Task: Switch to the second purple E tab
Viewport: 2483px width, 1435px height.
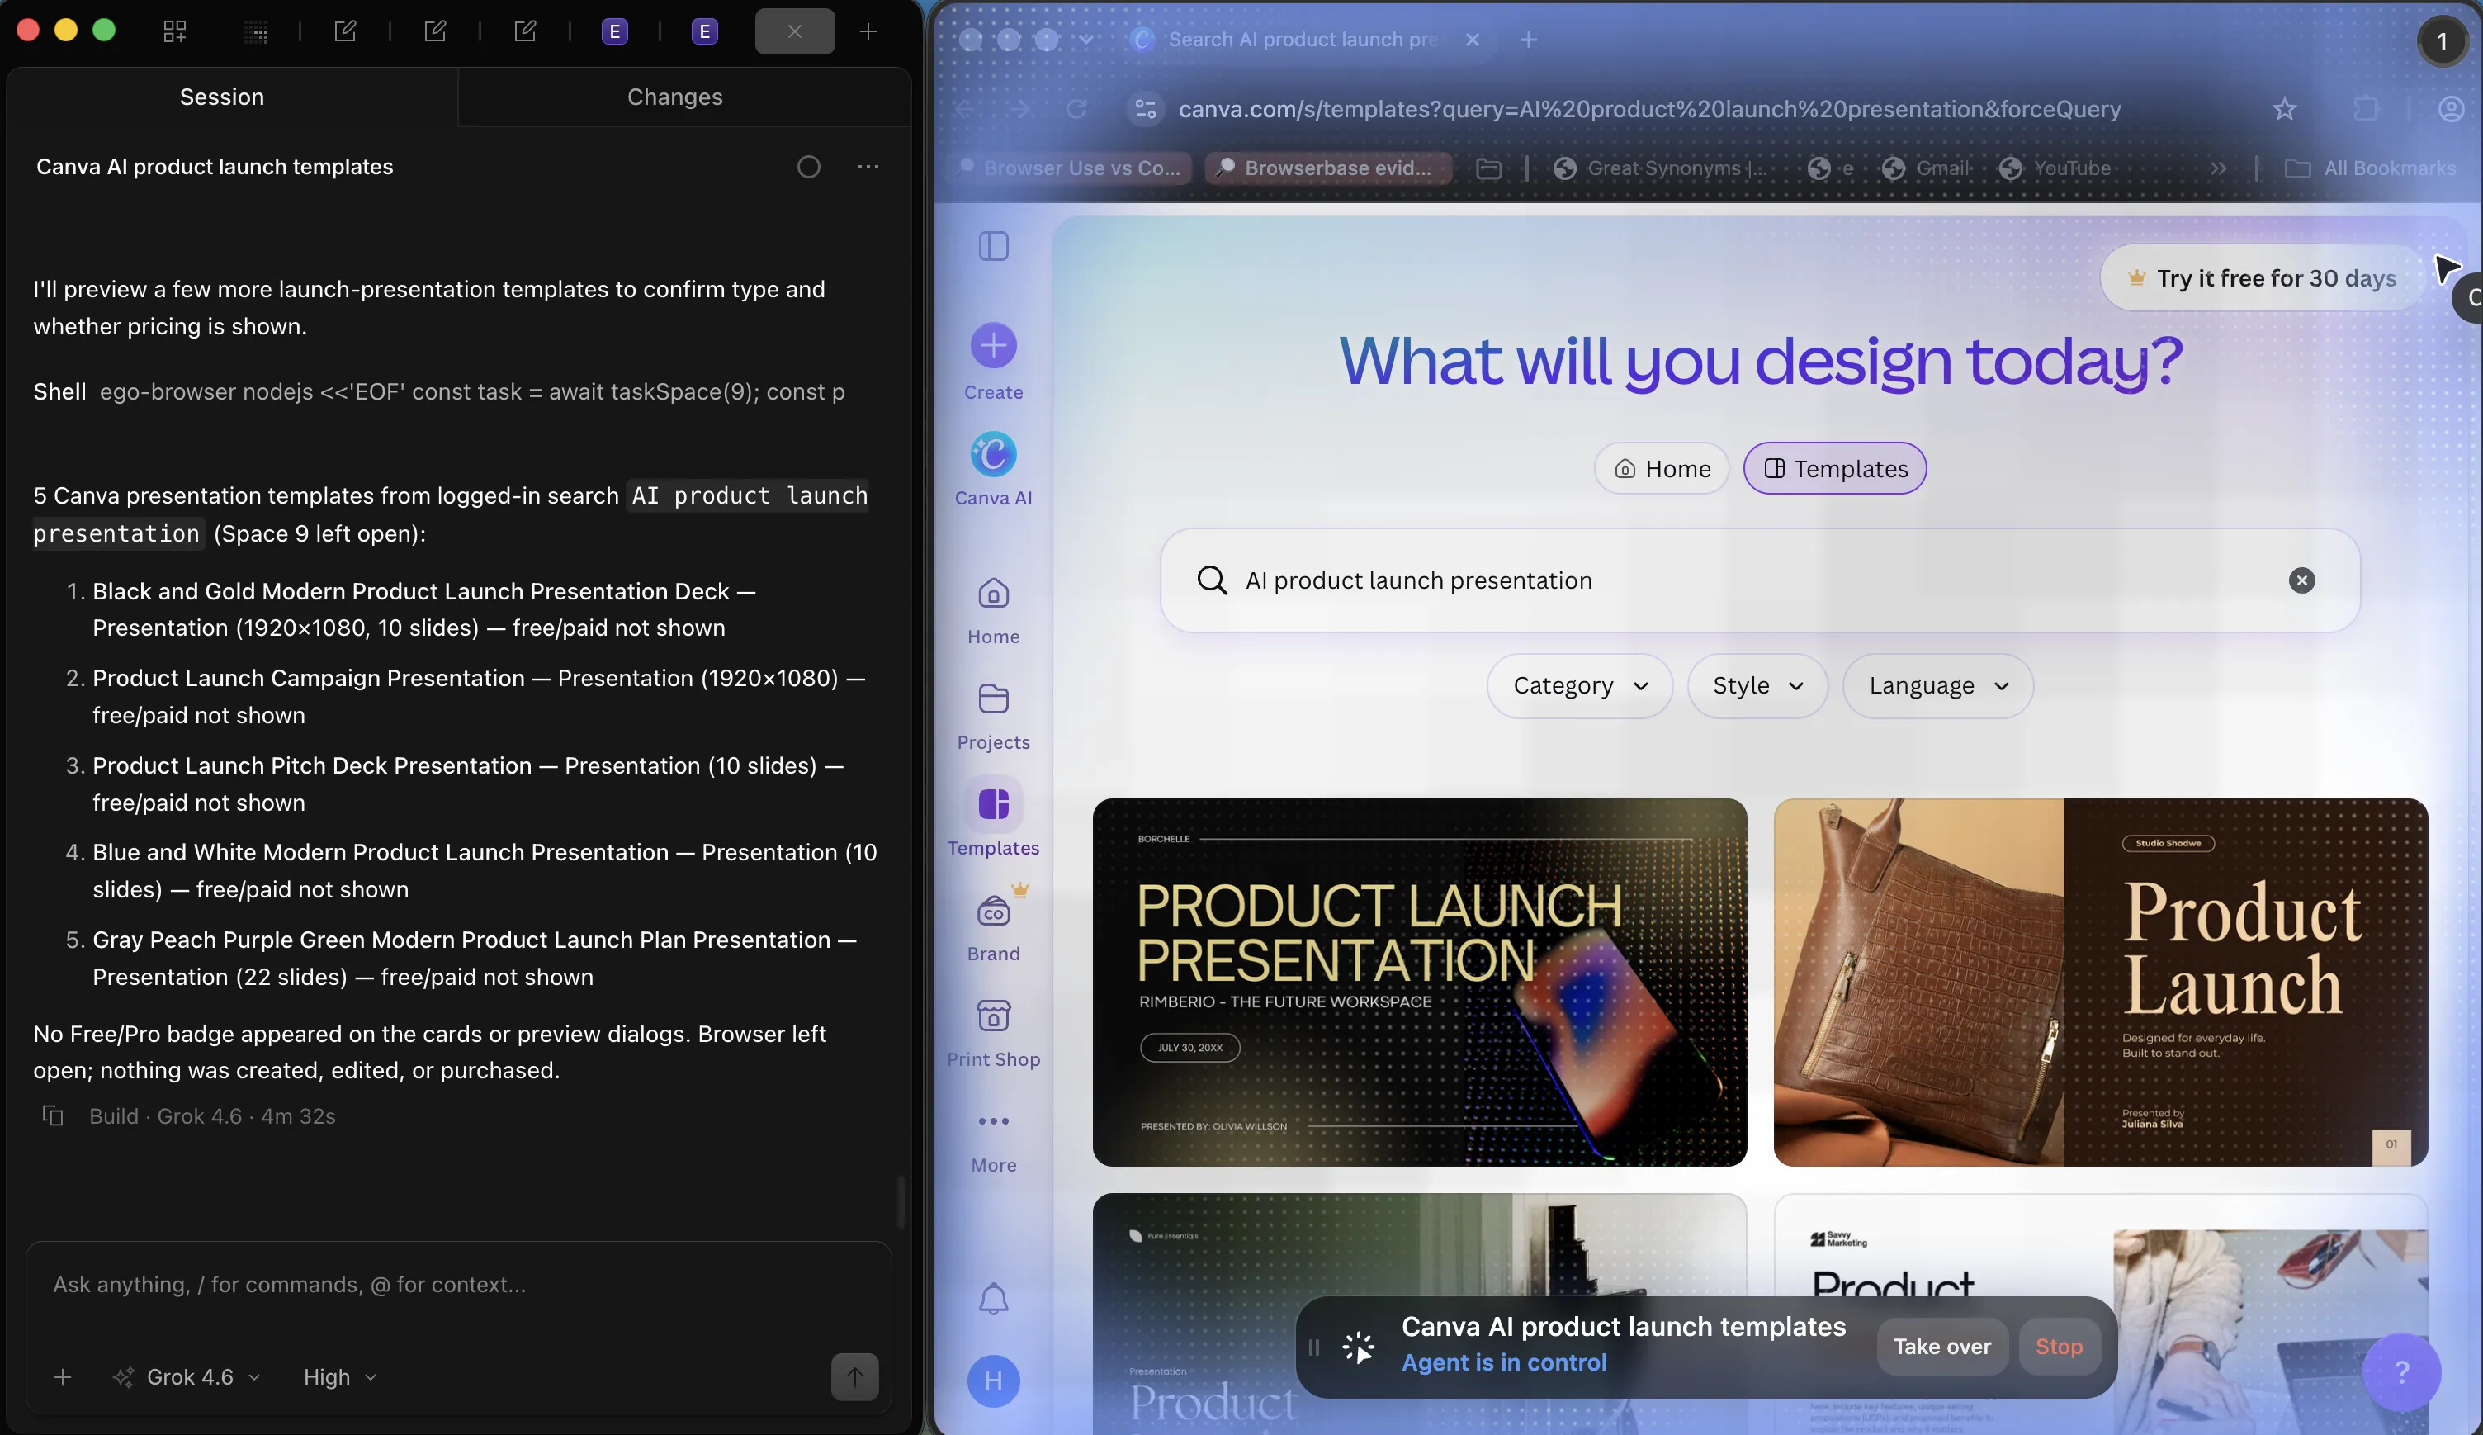Action: [x=704, y=31]
